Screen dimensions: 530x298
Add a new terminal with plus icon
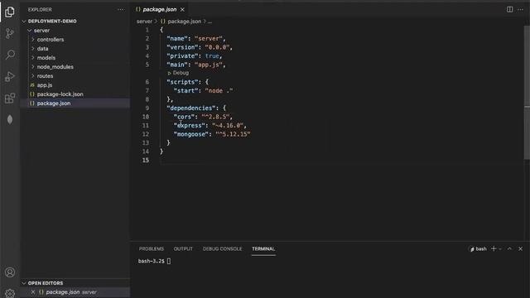click(x=494, y=248)
